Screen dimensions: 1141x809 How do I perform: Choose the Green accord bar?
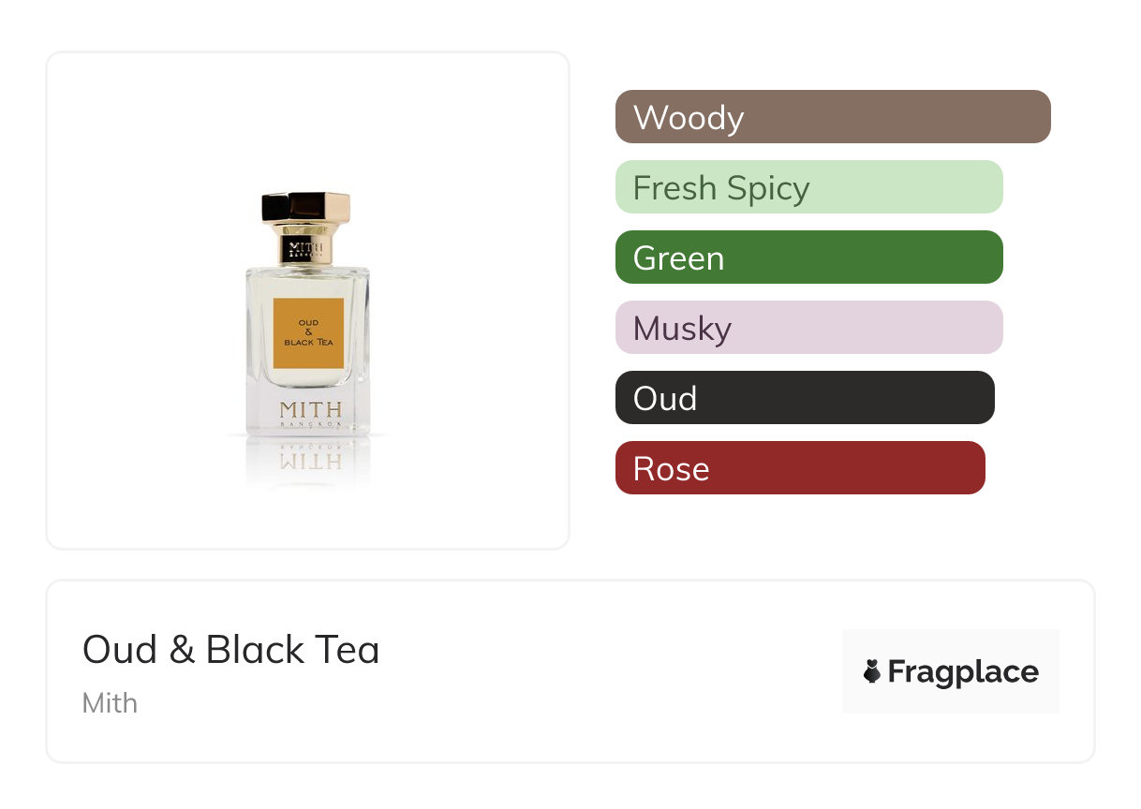coord(808,257)
